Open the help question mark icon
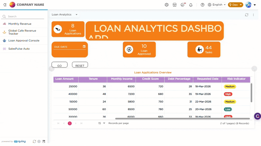 click(x=203, y=5)
